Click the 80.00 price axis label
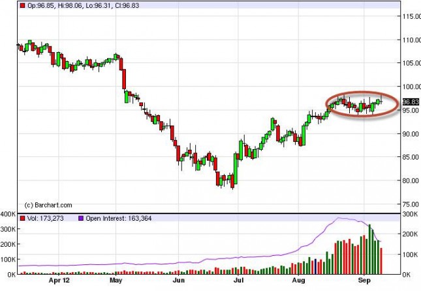 (x=411, y=181)
